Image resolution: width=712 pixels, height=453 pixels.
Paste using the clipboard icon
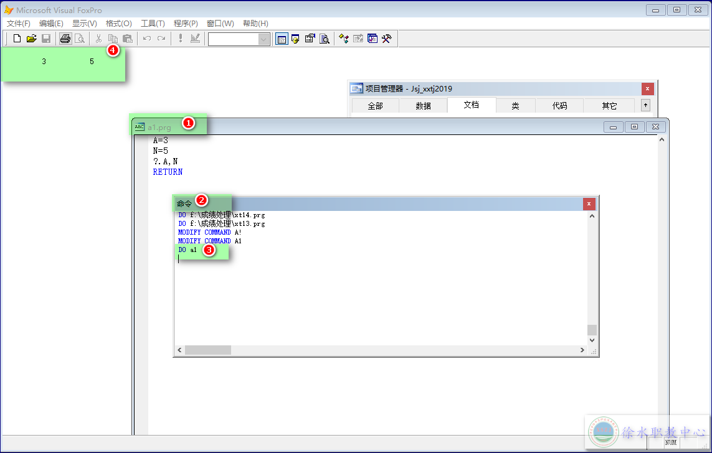(128, 39)
